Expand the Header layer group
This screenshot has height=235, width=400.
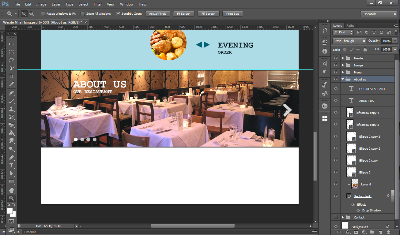[343, 58]
